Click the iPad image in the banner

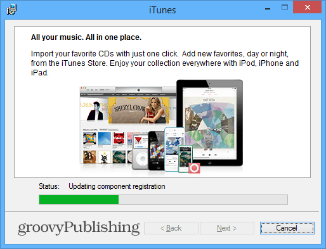(210, 123)
